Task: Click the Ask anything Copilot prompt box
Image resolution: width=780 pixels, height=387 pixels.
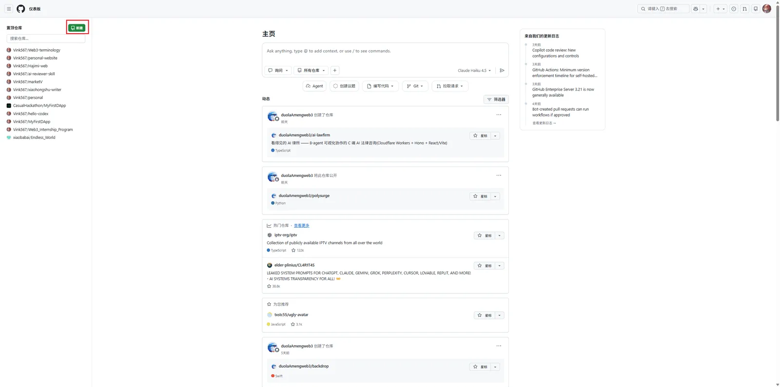Action: [385, 51]
